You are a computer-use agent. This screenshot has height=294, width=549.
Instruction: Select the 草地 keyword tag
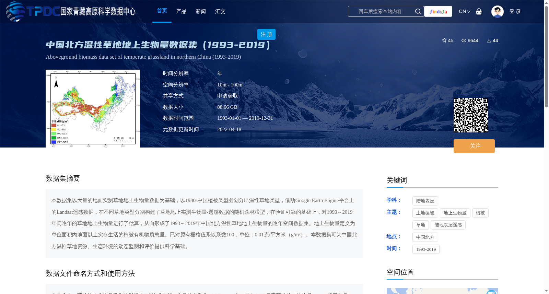click(x=421, y=225)
